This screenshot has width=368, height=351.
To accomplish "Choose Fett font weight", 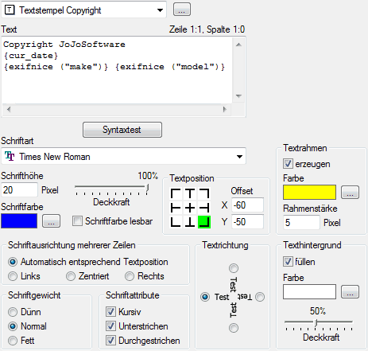I will point(13,341).
